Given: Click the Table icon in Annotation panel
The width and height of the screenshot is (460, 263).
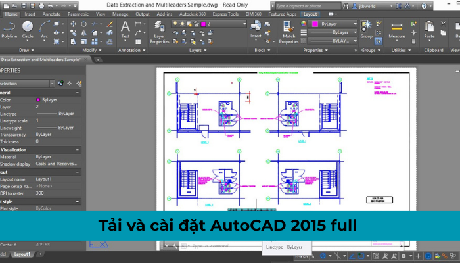Looking at the screenshot, I should pos(138,41).
